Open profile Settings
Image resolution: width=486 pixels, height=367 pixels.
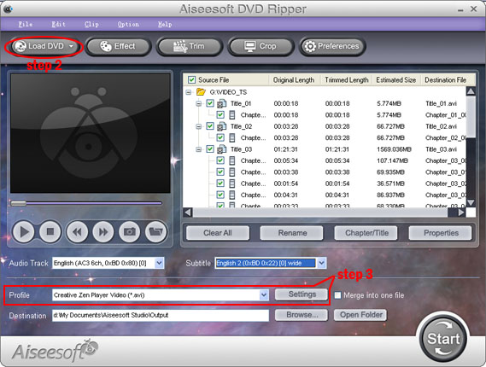coord(302,294)
